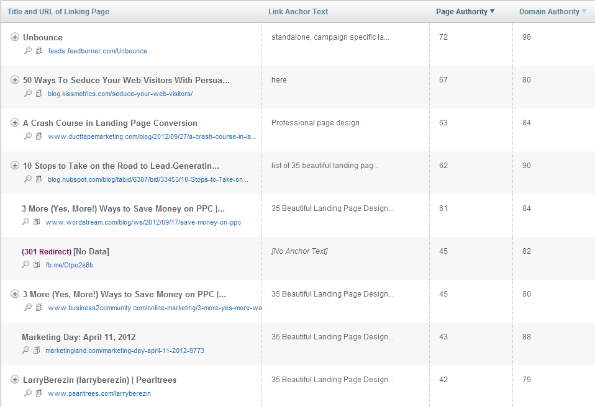Viewport: 595px width, 407px height.
Task: Click page icon beside feeds.feedburner.com URL
Action: pos(39,50)
